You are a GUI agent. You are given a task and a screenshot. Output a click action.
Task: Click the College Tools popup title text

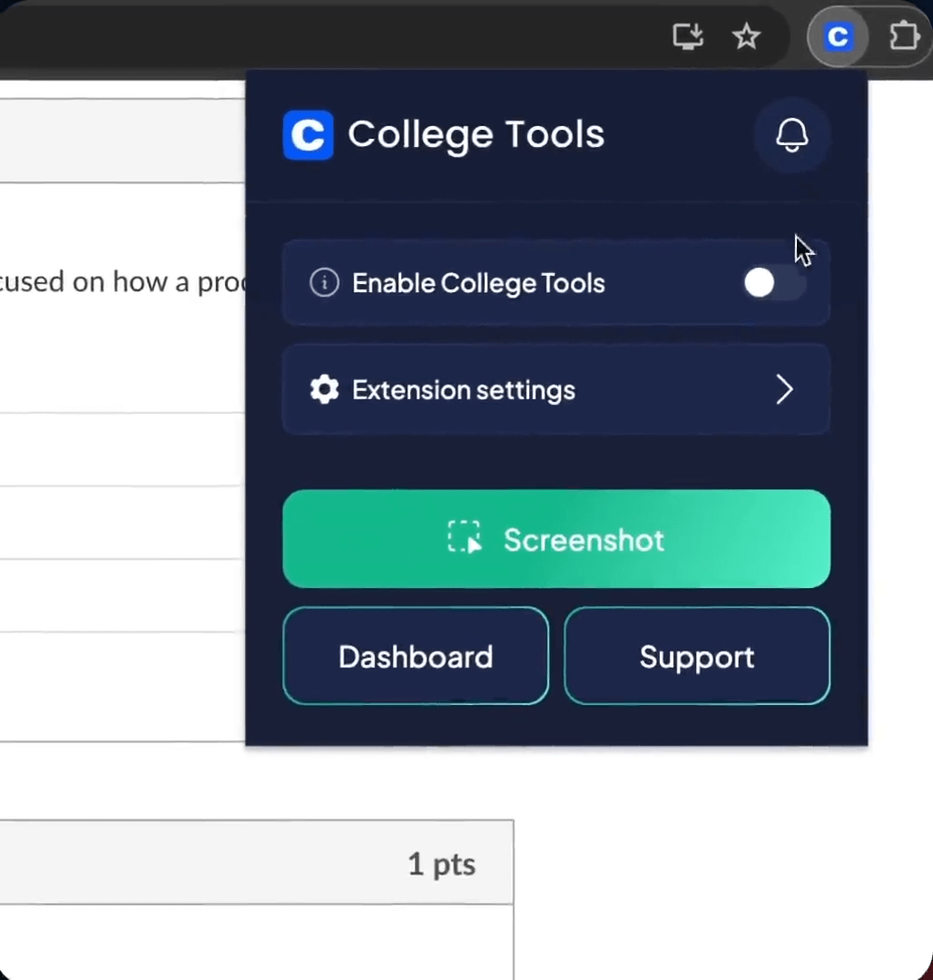(476, 134)
